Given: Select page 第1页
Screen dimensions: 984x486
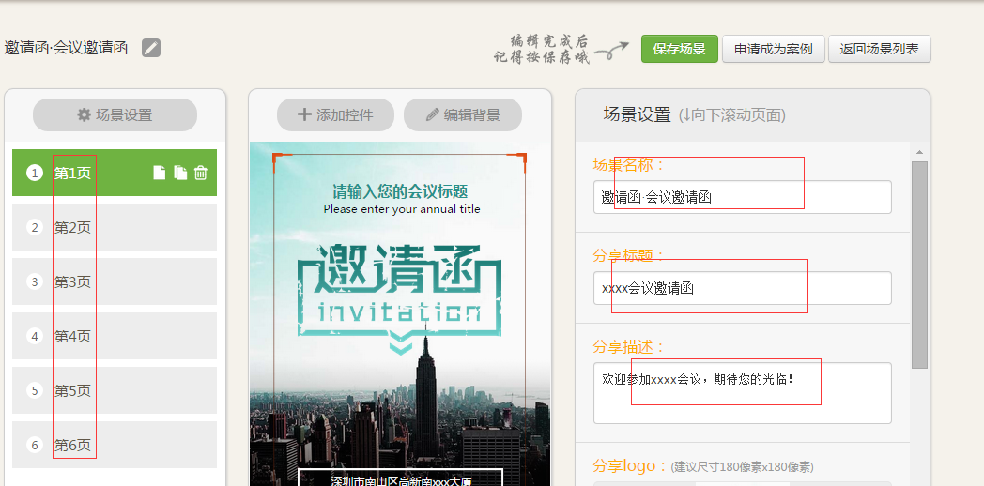Looking at the screenshot, I should point(115,173).
